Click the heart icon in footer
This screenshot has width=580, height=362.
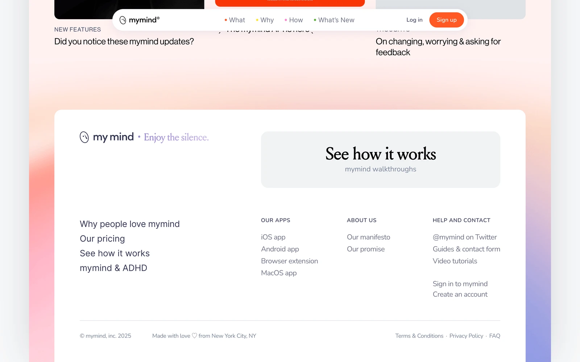(x=194, y=336)
